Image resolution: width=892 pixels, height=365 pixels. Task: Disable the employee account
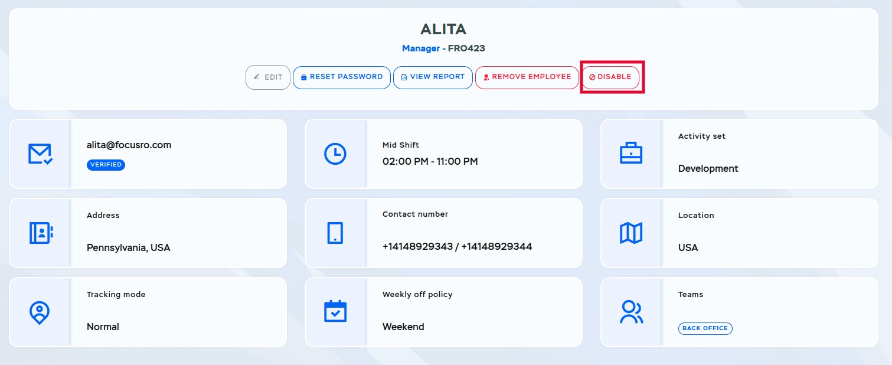[x=611, y=77]
